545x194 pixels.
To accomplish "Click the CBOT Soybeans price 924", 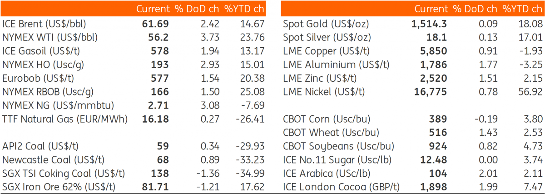I will click(x=438, y=146).
